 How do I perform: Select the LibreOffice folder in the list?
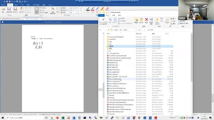tap(112, 39)
